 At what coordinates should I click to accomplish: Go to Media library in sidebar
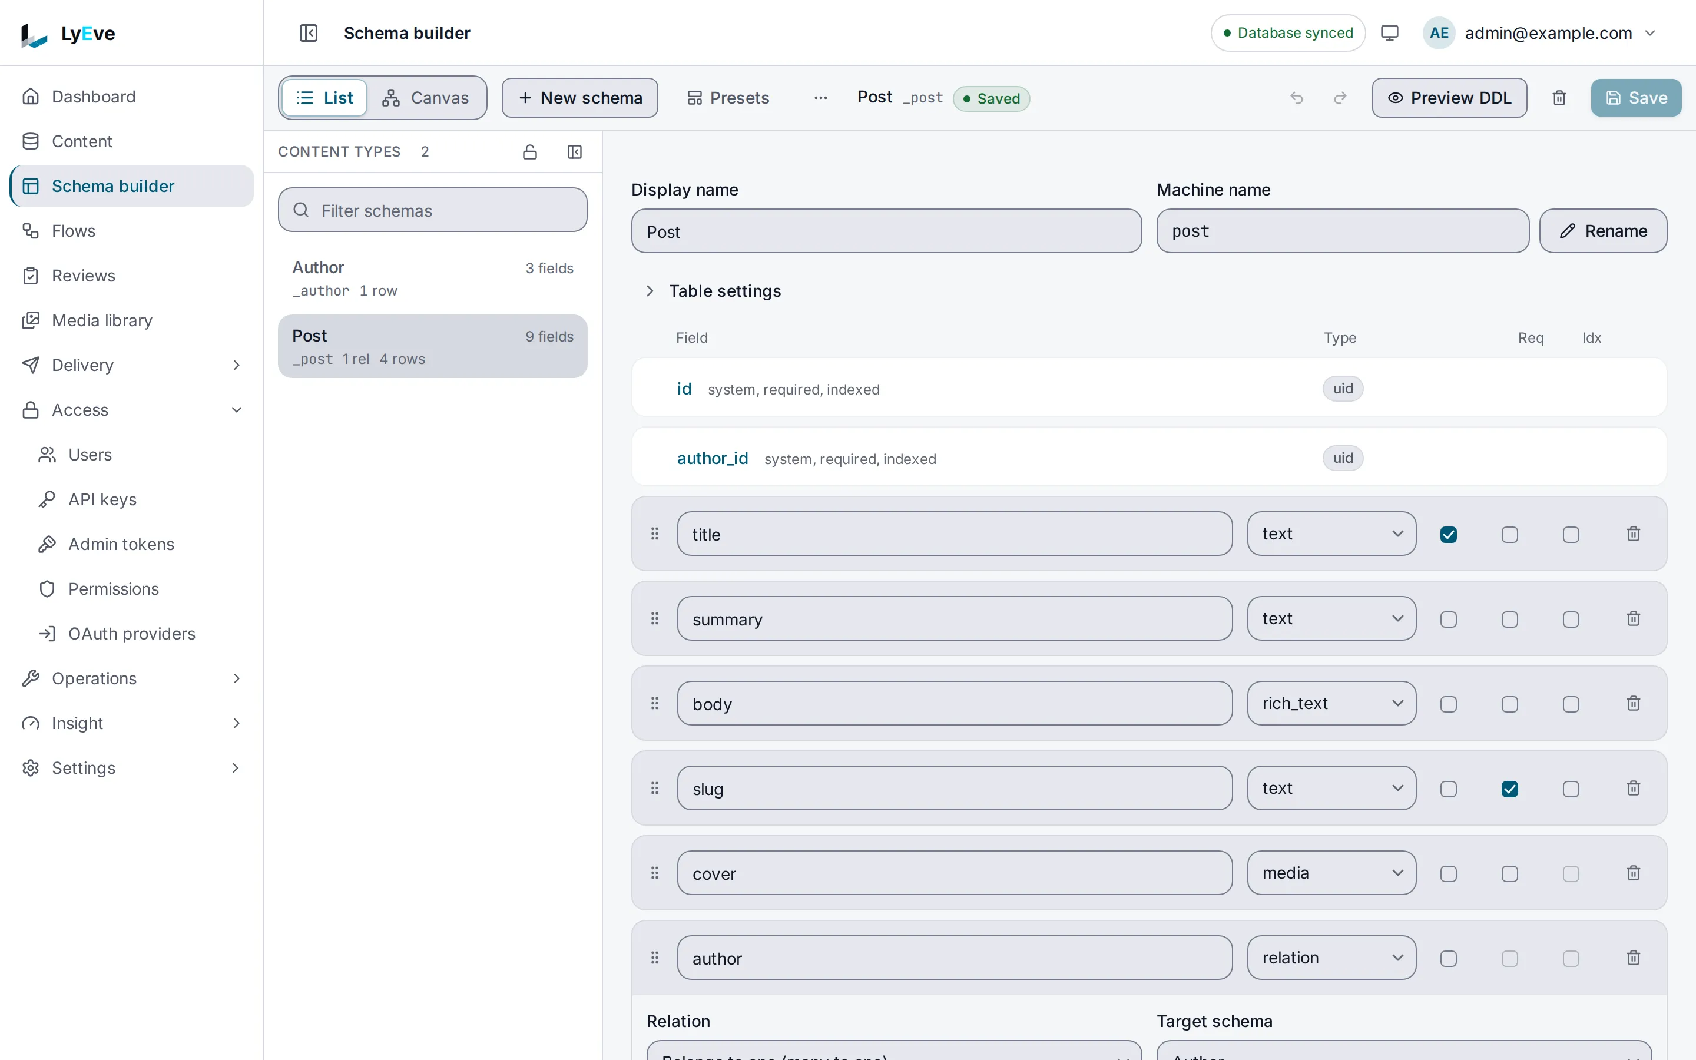132,320
